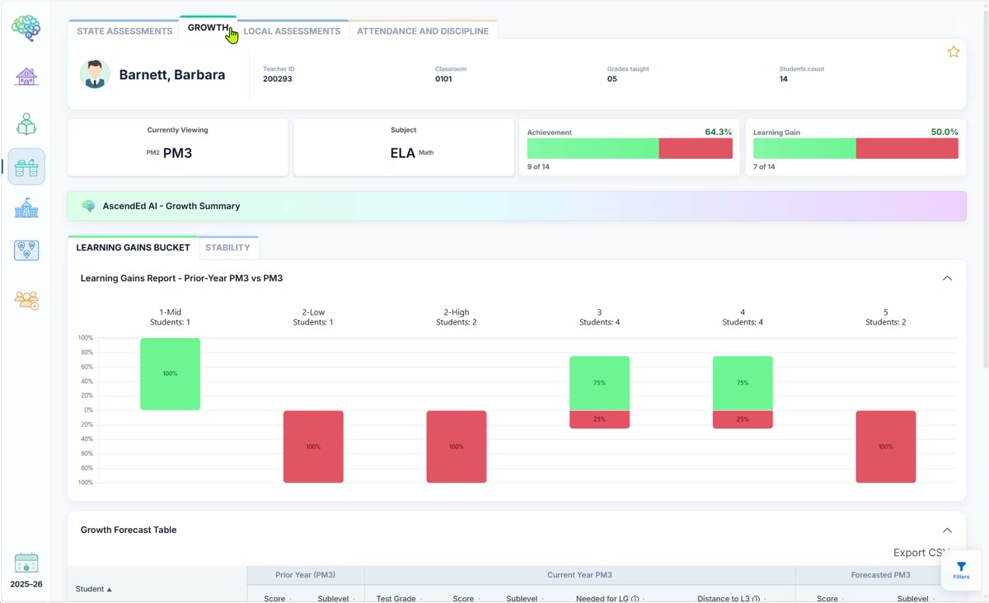Click the AscendEd brain logo in sidebar
The width and height of the screenshot is (989, 603).
click(26, 28)
